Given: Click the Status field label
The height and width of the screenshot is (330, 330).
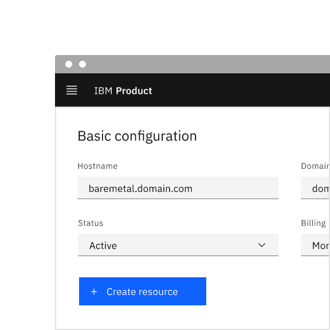Looking at the screenshot, I should 91,223.
